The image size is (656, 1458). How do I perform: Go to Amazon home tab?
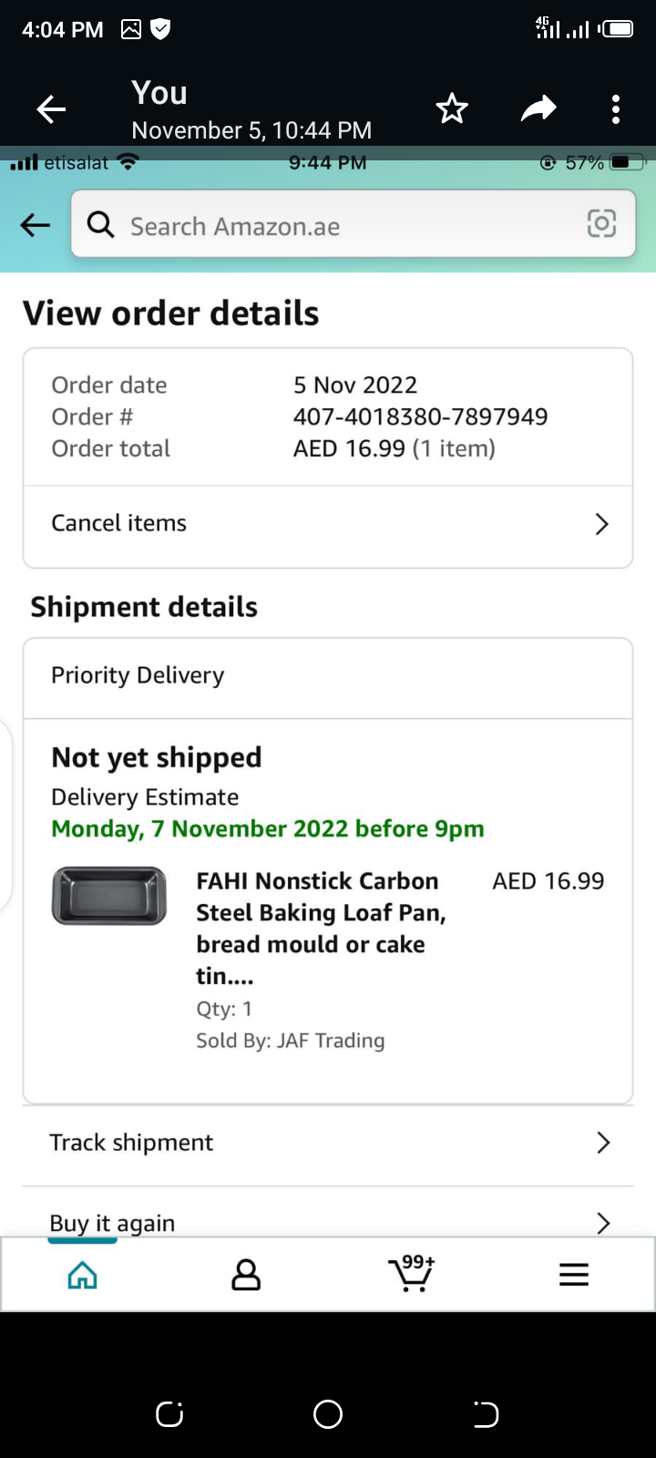tap(83, 1275)
